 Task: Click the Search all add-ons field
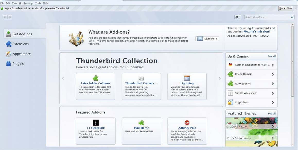(x=267, y=17)
